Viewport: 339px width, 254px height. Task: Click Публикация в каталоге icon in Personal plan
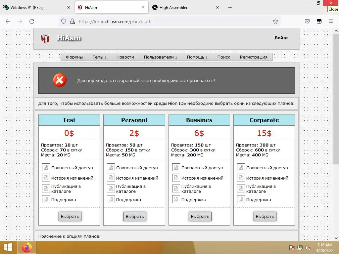tap(111, 189)
